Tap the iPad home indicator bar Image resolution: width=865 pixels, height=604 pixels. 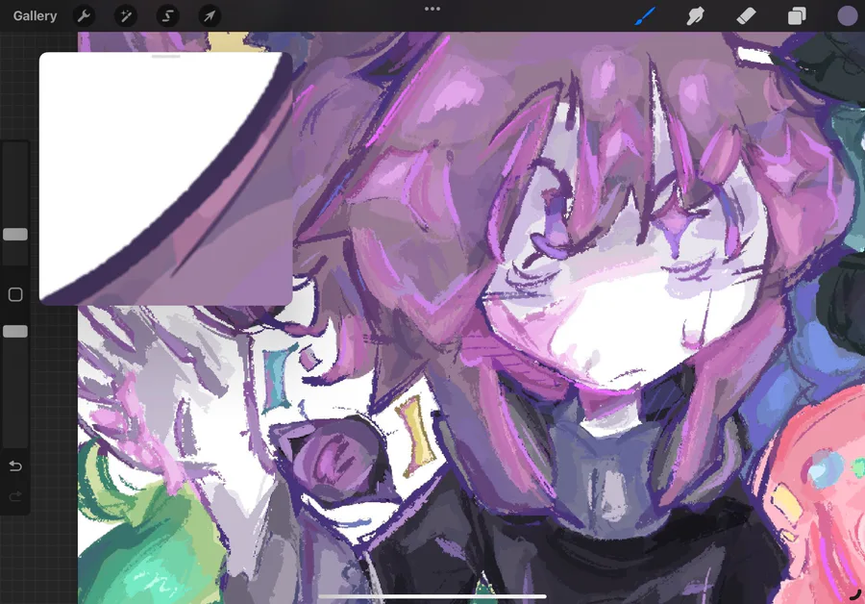432,596
